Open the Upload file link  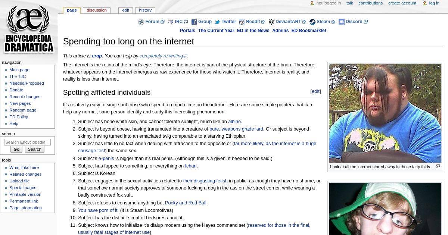pyautogui.click(x=19, y=181)
